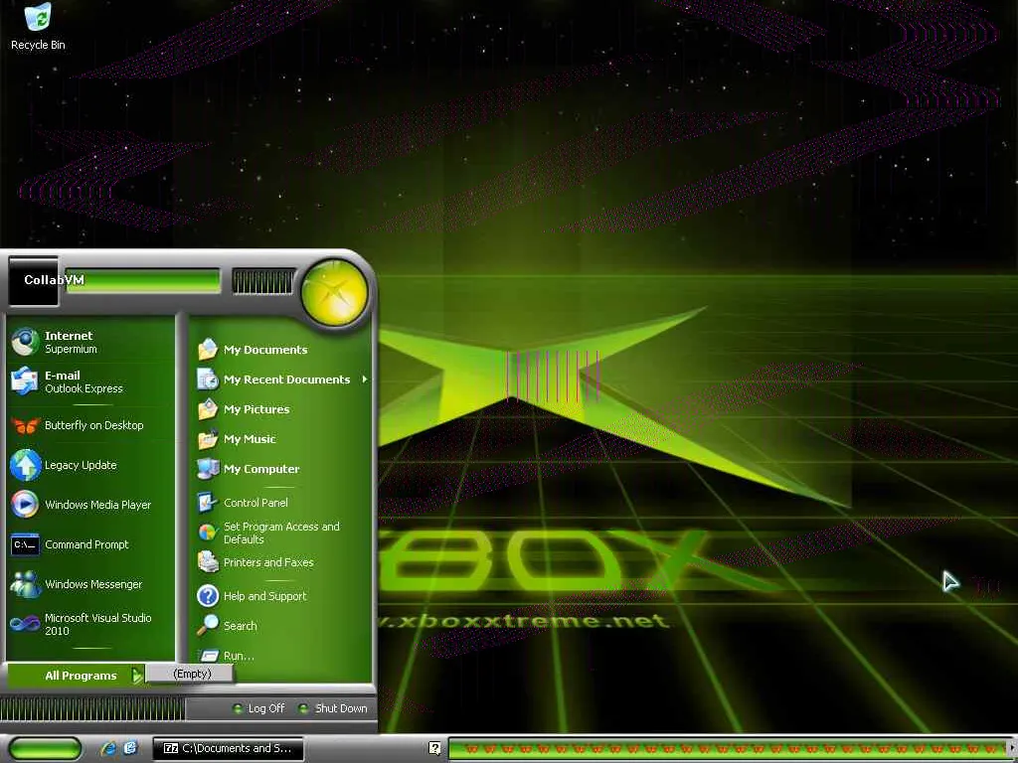Open Outlook Express E-mail entry
The height and width of the screenshot is (763, 1018).
[90, 381]
